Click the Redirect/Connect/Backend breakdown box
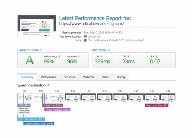The width and height of the screenshot is (192, 138). point(24,111)
